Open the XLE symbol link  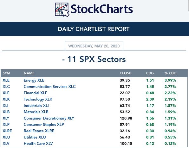[6, 80]
